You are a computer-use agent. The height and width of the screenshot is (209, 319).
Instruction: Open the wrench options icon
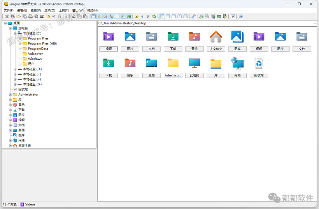coord(193,16)
